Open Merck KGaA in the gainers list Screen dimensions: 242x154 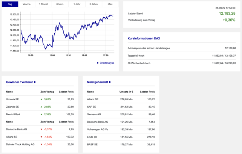click(x=14, y=114)
